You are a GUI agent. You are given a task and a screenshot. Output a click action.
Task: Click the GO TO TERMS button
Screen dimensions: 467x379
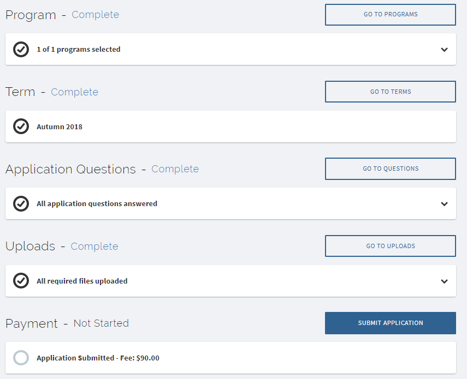pos(390,92)
